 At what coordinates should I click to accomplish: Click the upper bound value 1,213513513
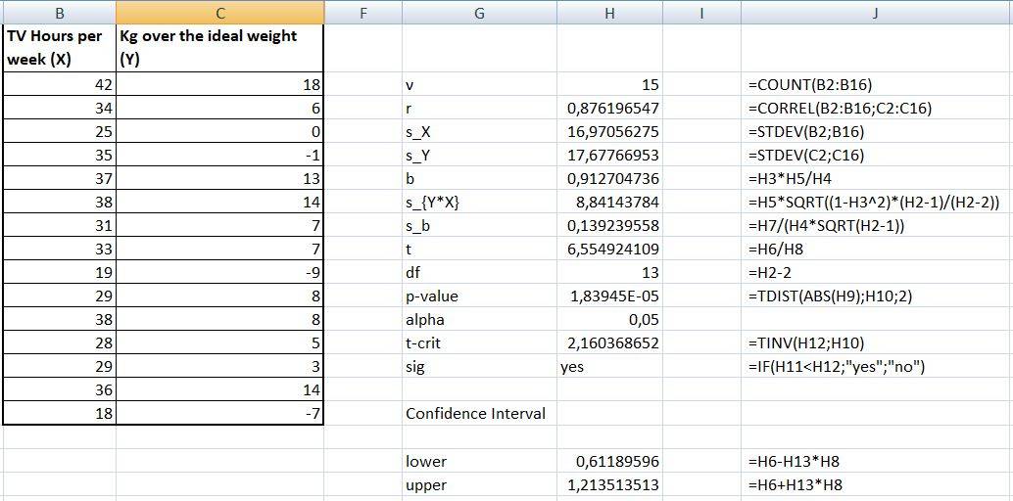pyautogui.click(x=609, y=484)
